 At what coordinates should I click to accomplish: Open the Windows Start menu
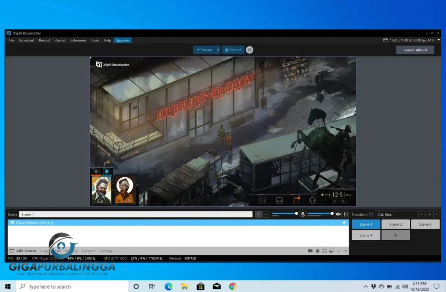8,286
